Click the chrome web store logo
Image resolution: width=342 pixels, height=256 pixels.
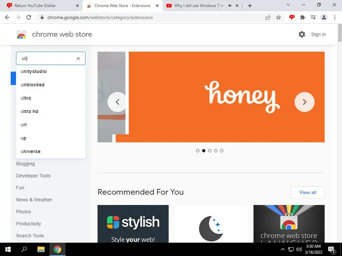[21, 34]
